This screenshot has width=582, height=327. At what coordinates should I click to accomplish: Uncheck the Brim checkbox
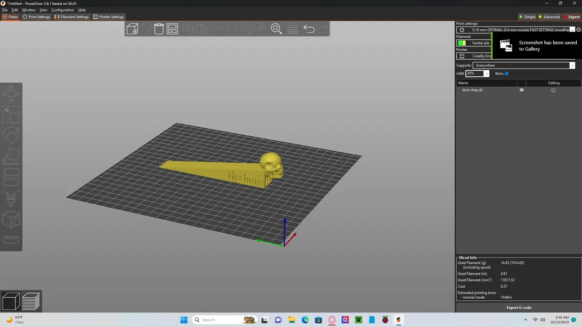(x=507, y=73)
